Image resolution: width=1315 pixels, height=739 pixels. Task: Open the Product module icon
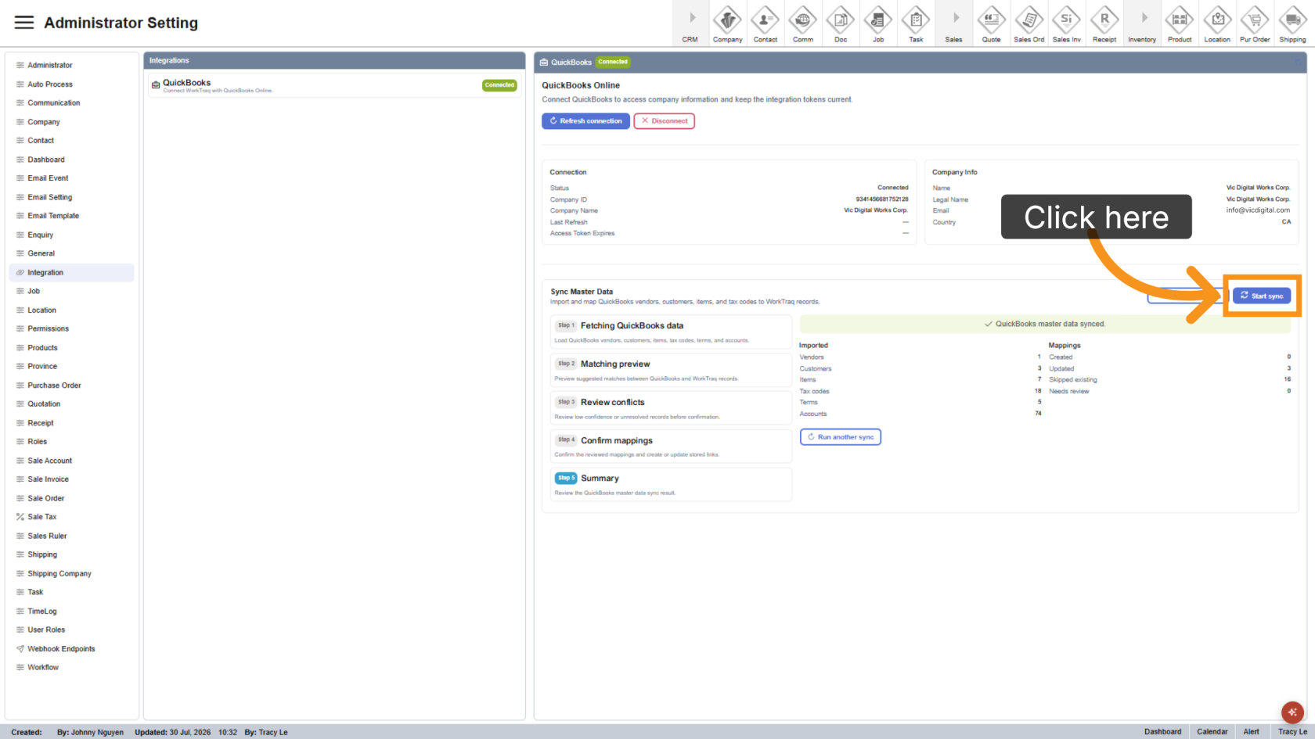click(1180, 23)
